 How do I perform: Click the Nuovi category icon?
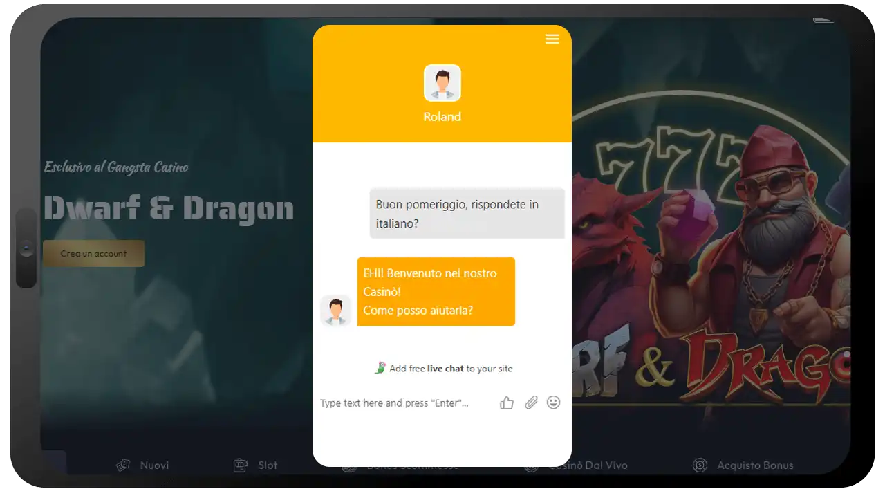[124, 465]
